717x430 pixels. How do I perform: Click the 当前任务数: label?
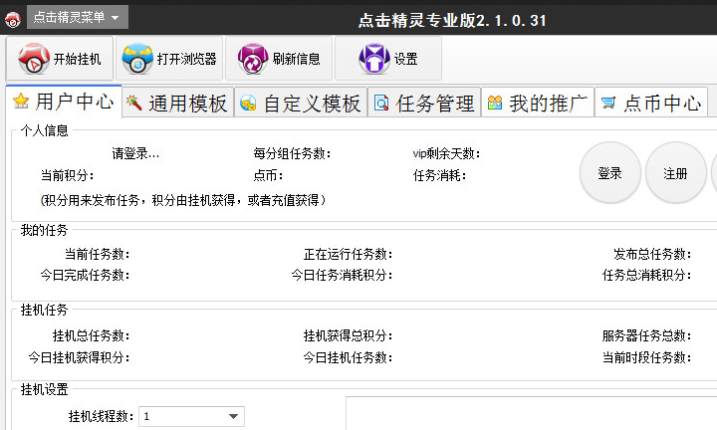[97, 254]
